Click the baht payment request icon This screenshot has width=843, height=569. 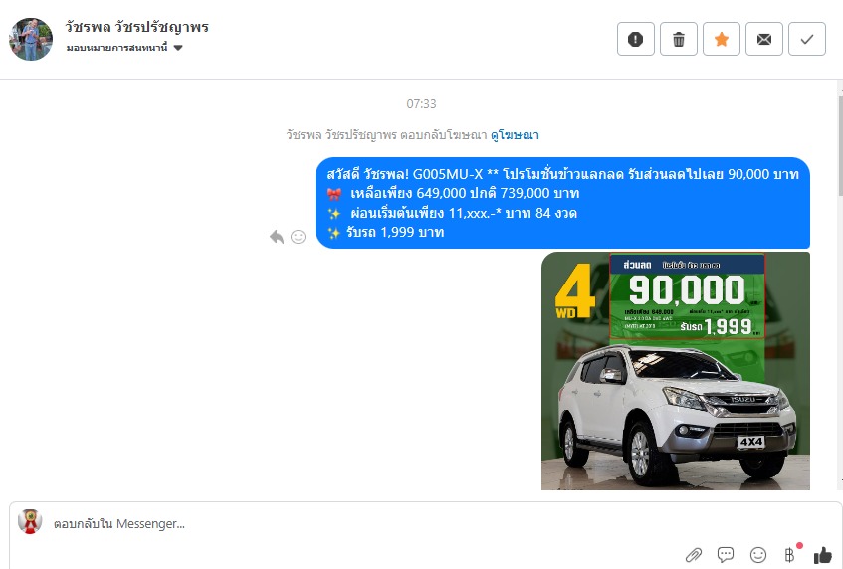(x=790, y=555)
